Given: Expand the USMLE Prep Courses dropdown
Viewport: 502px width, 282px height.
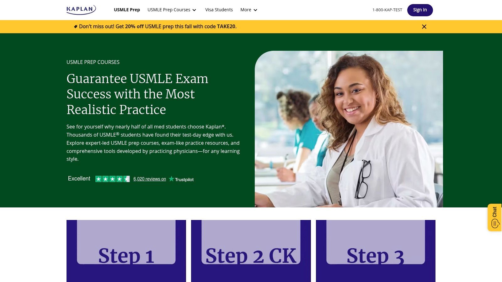Looking at the screenshot, I should pyautogui.click(x=172, y=10).
